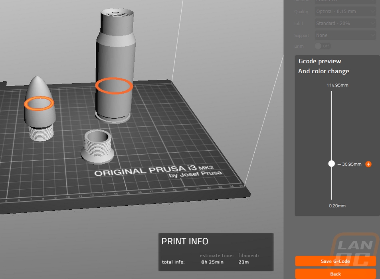The width and height of the screenshot is (380, 279).
Task: Select the tall bullet casing model
Action: pos(115,65)
